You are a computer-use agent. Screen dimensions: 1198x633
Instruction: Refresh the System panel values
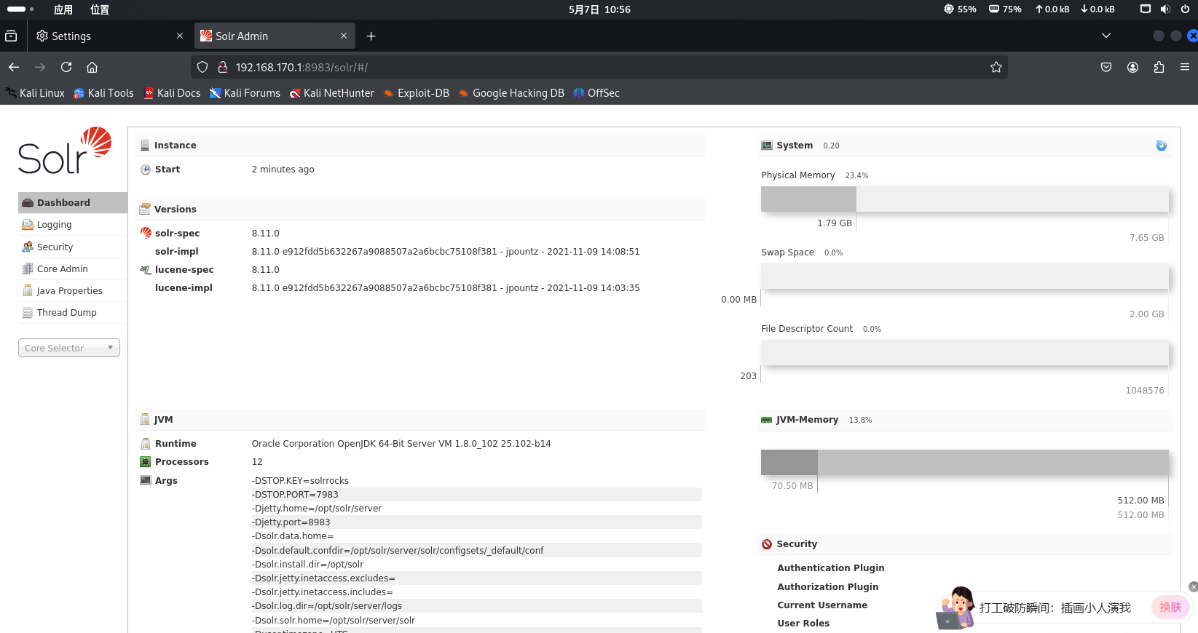[1161, 146]
